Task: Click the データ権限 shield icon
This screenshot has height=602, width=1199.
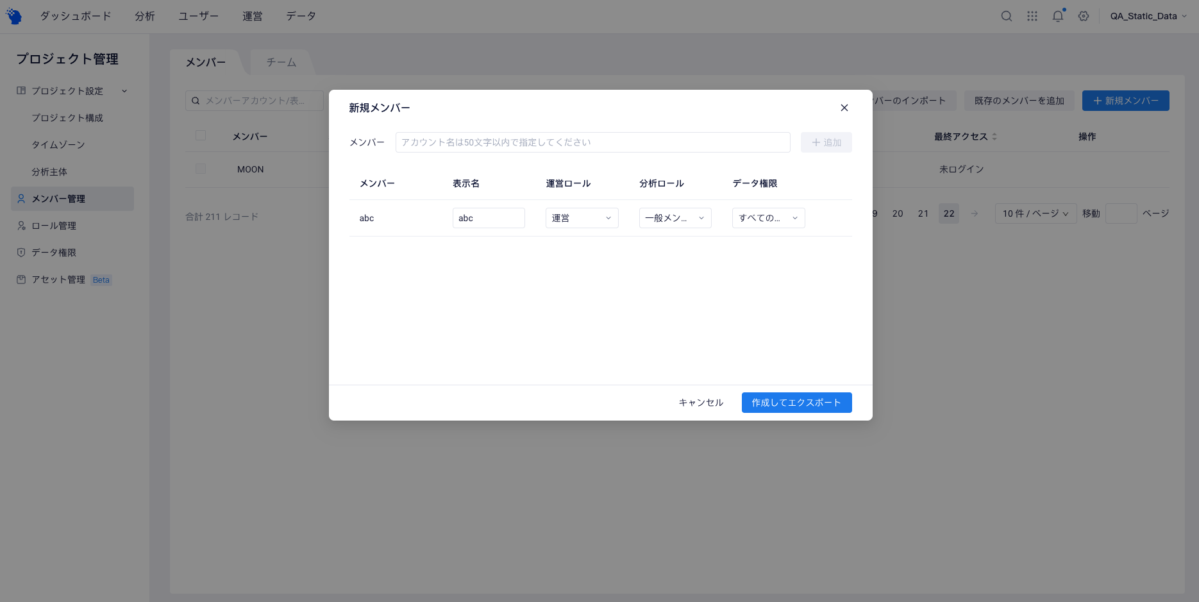Action: click(21, 253)
